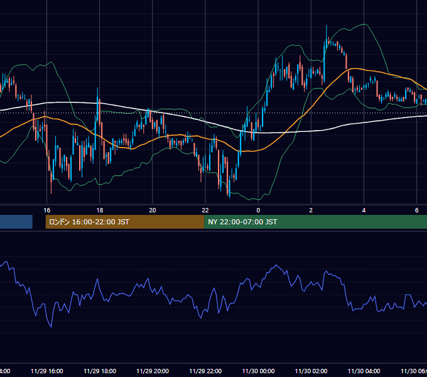Click the 11/29 22:00 date label
The width and height of the screenshot is (427, 377).
coord(205,371)
